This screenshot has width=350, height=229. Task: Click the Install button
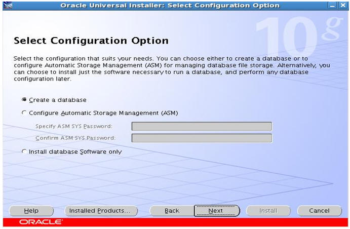tap(268, 211)
